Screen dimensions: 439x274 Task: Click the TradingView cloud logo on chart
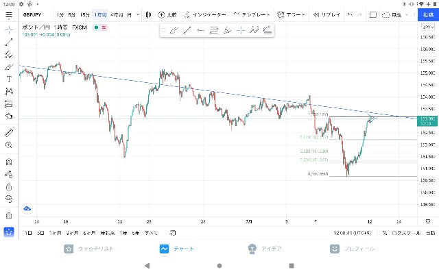(27, 208)
